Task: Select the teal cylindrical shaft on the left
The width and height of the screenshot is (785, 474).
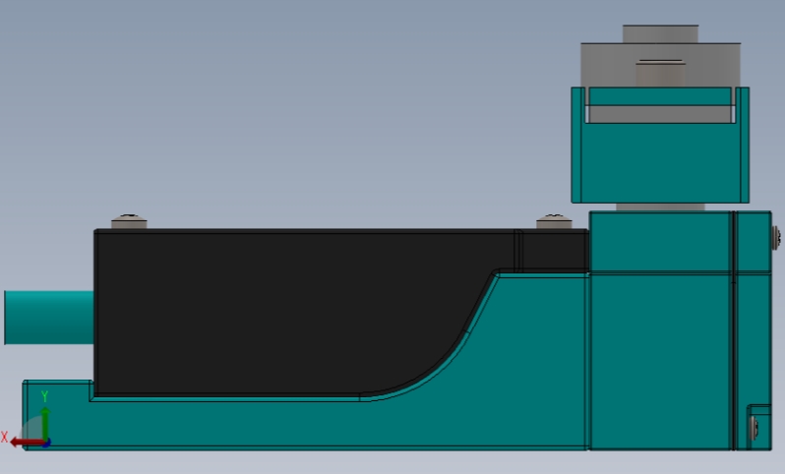Action: coord(49,318)
